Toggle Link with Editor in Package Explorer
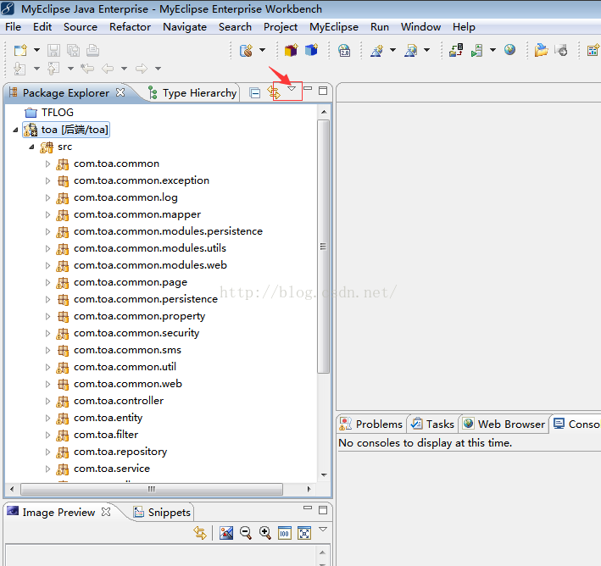The image size is (601, 566). point(274,92)
